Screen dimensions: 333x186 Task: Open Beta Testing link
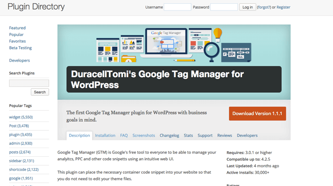point(21,48)
